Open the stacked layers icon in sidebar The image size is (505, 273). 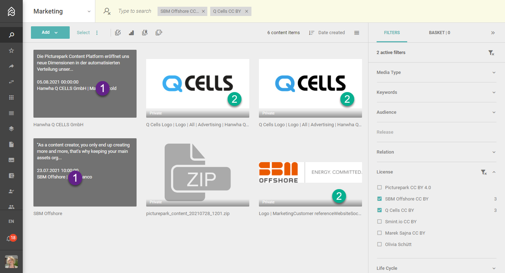(11, 129)
